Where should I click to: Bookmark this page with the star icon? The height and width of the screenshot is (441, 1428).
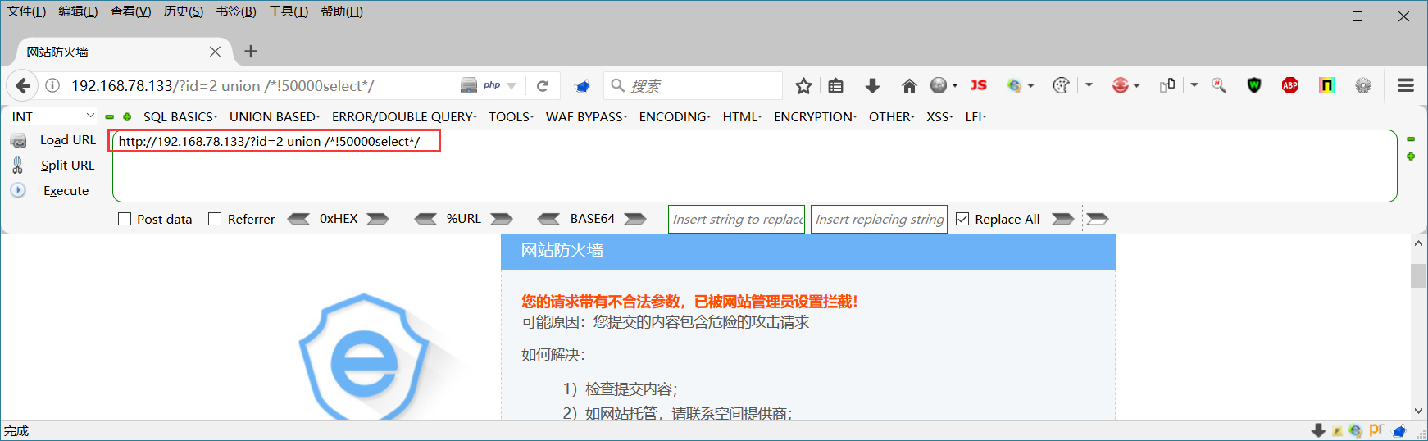tap(803, 85)
